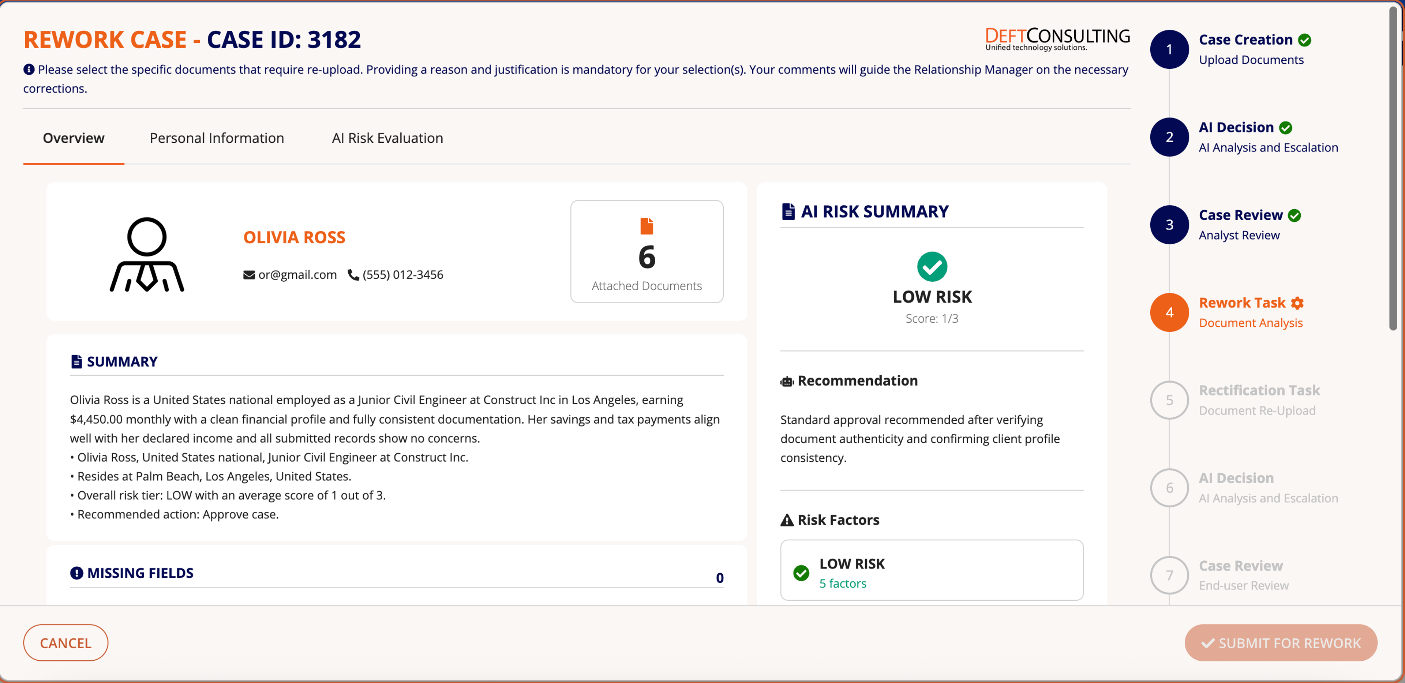Click step 3 circle in the progress tracker
1405x683 pixels.
pos(1169,225)
